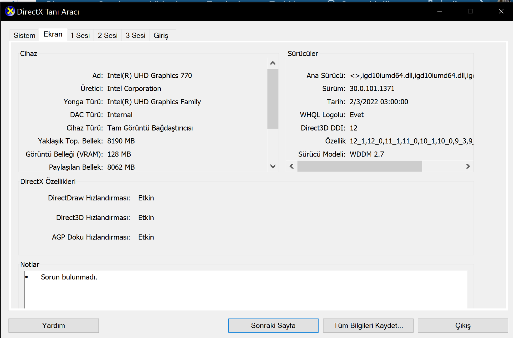Click the 'Görüntü Belleği (VRAM):' label
The height and width of the screenshot is (338, 513).
[64, 154]
